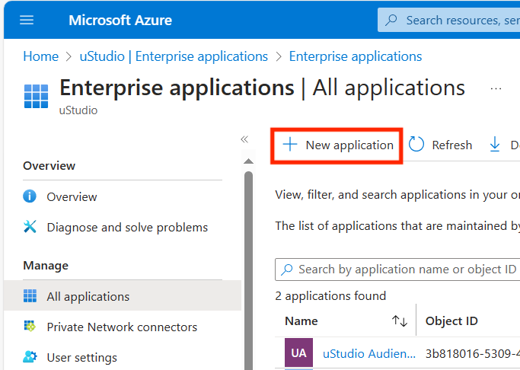Click the sidebar vertical scrollbar thumb
The height and width of the screenshot is (370, 520).
click(x=248, y=270)
